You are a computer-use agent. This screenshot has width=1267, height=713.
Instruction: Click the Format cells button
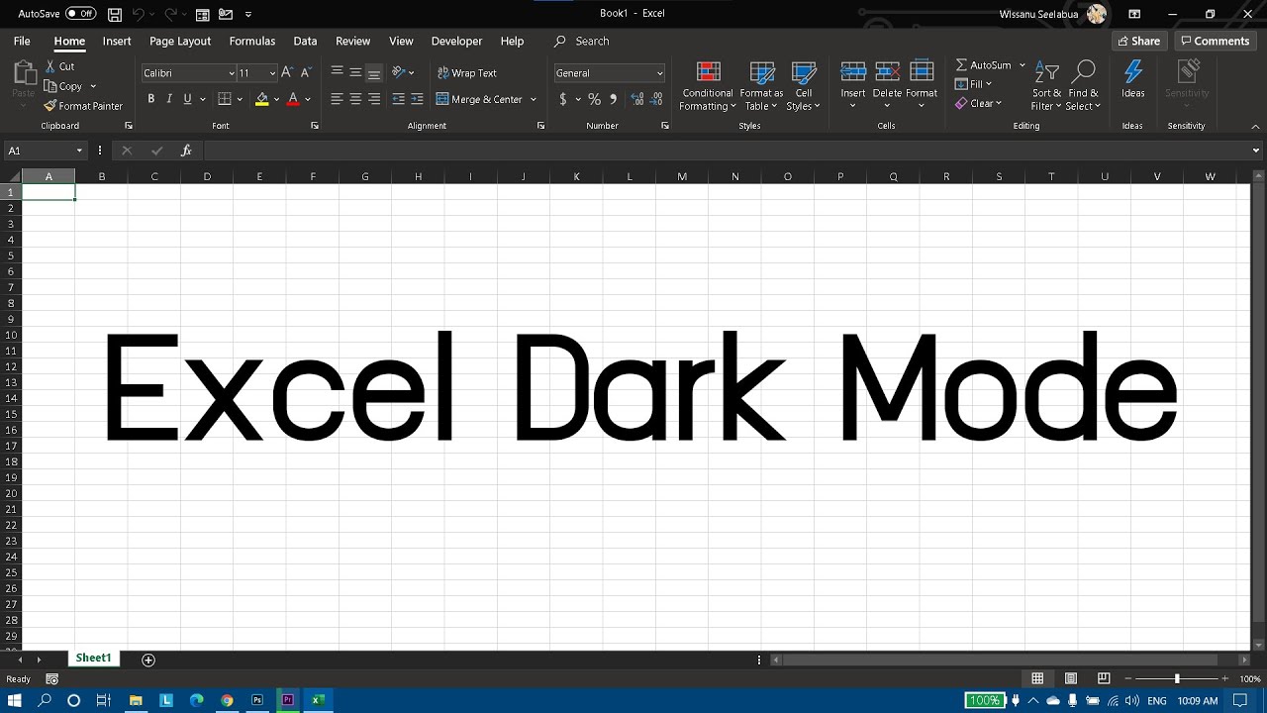922,84
